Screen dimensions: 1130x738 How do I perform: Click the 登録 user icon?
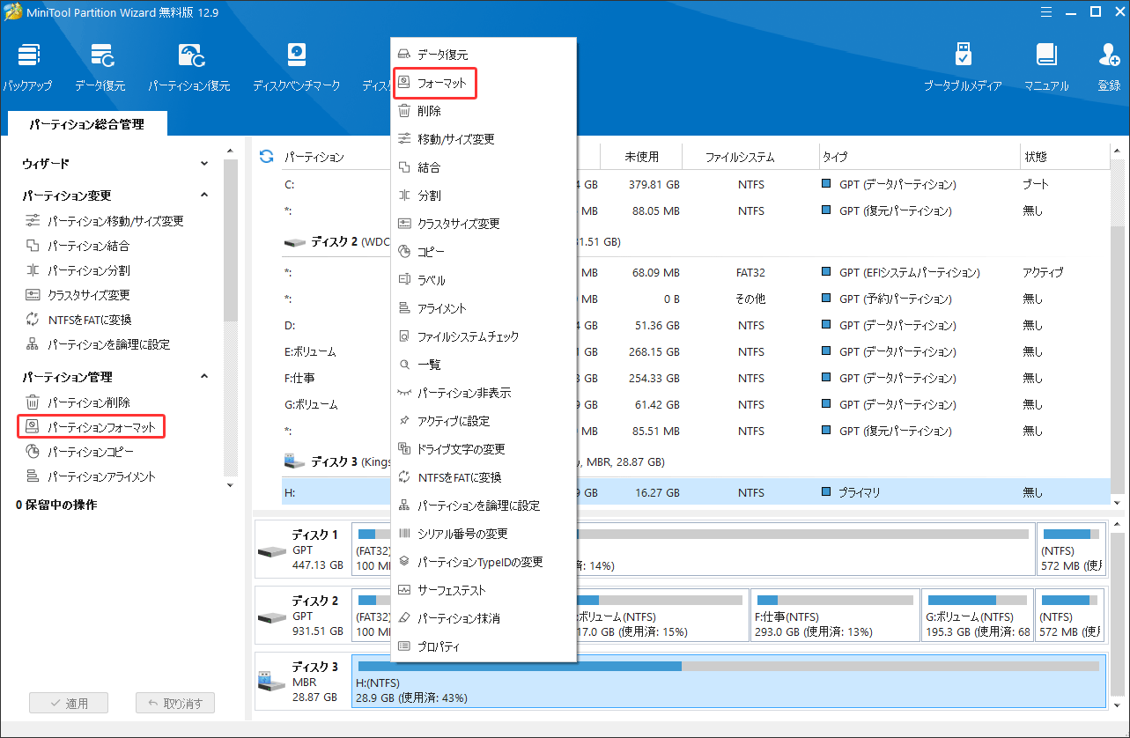(x=1109, y=67)
